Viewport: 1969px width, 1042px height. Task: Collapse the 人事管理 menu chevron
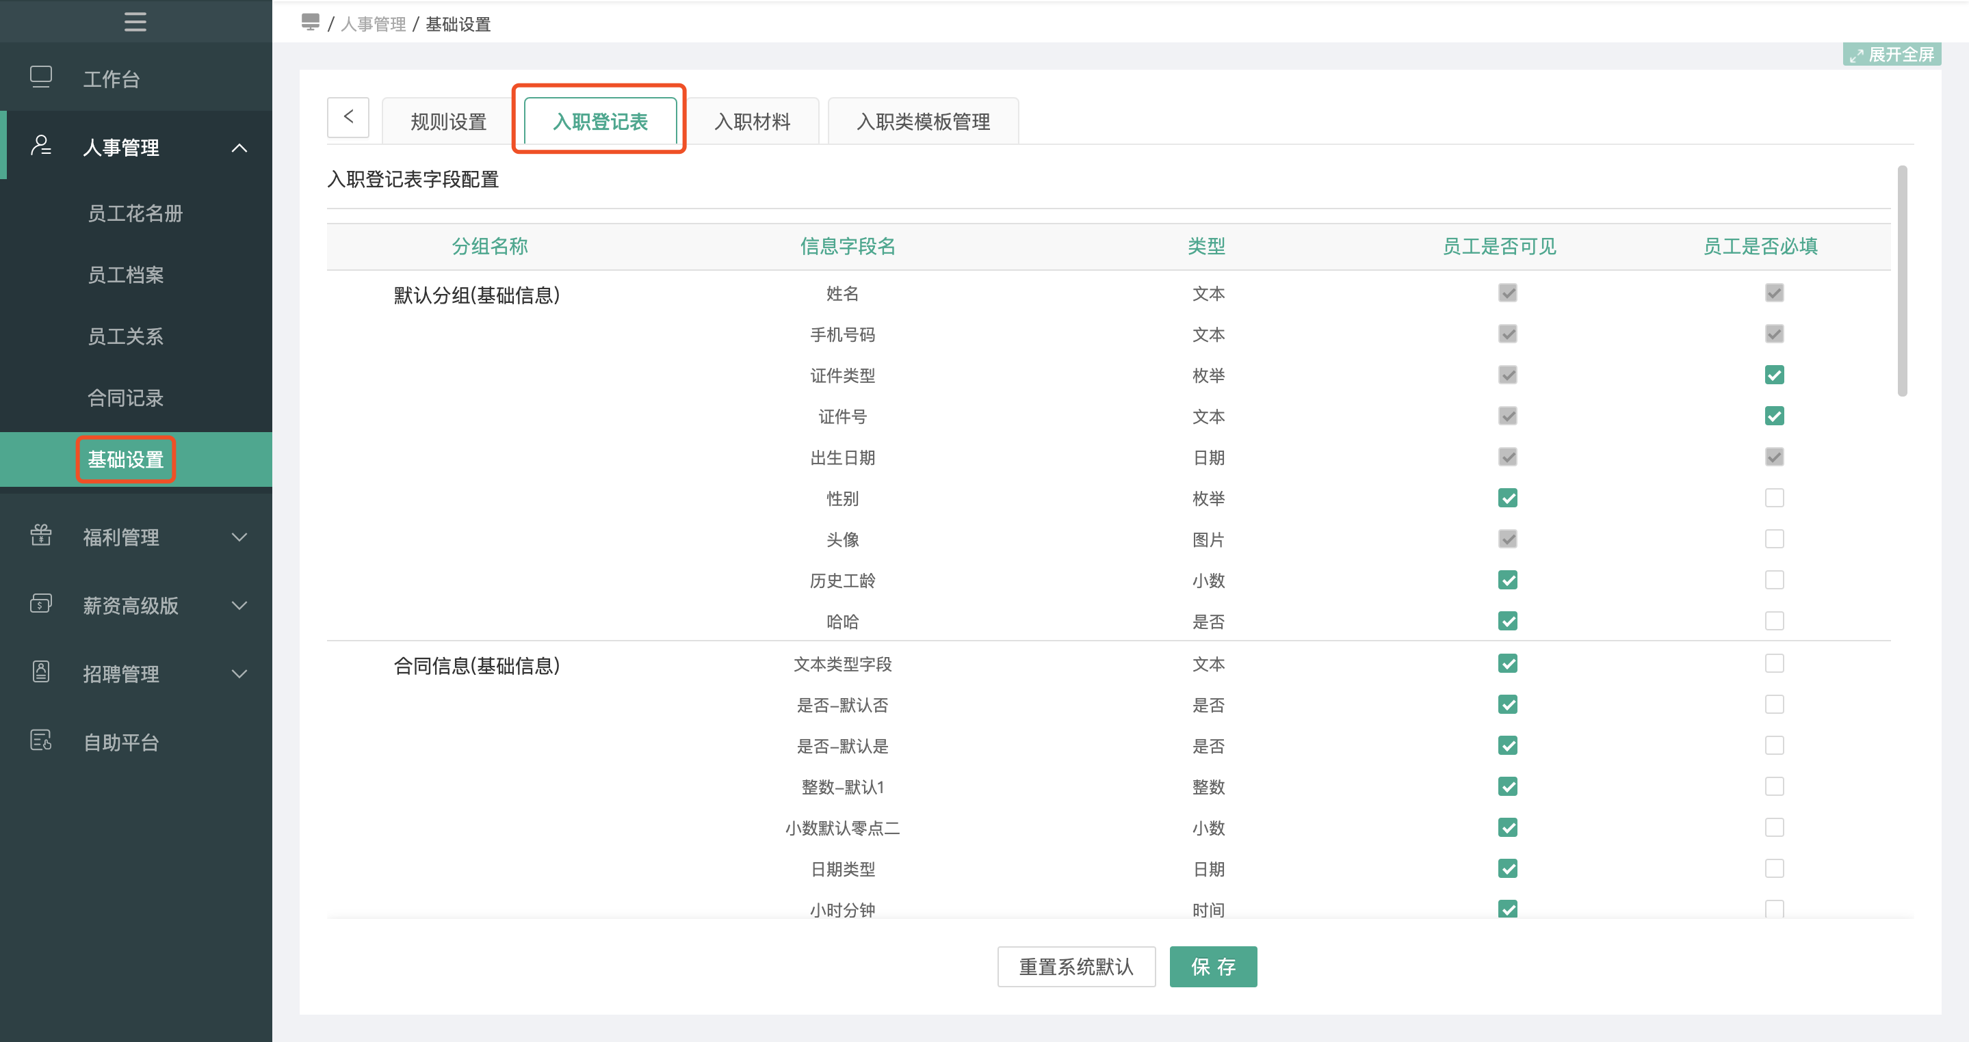(x=239, y=148)
